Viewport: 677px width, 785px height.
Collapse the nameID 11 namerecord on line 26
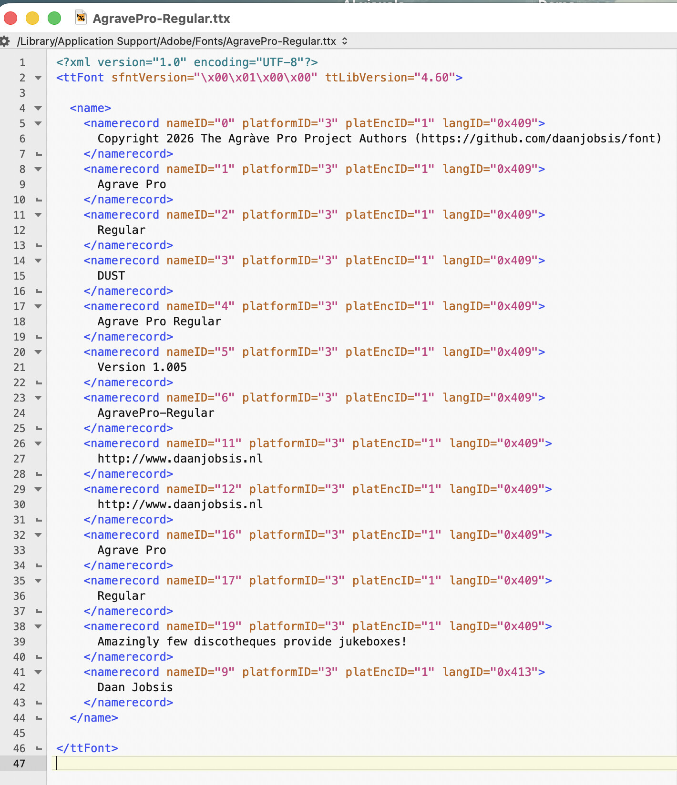[x=38, y=443]
